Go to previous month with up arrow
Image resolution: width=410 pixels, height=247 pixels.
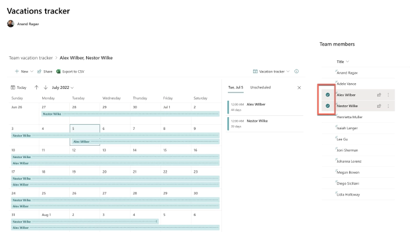tap(36, 88)
